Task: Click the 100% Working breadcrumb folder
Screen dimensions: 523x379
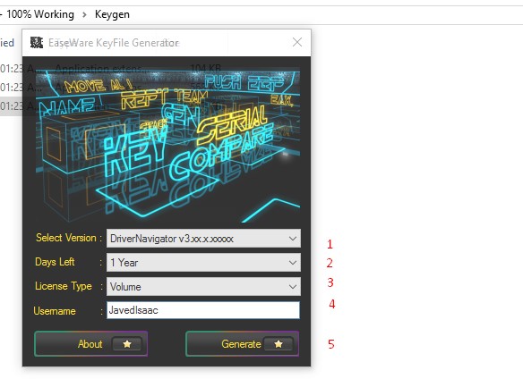Action: pos(40,14)
